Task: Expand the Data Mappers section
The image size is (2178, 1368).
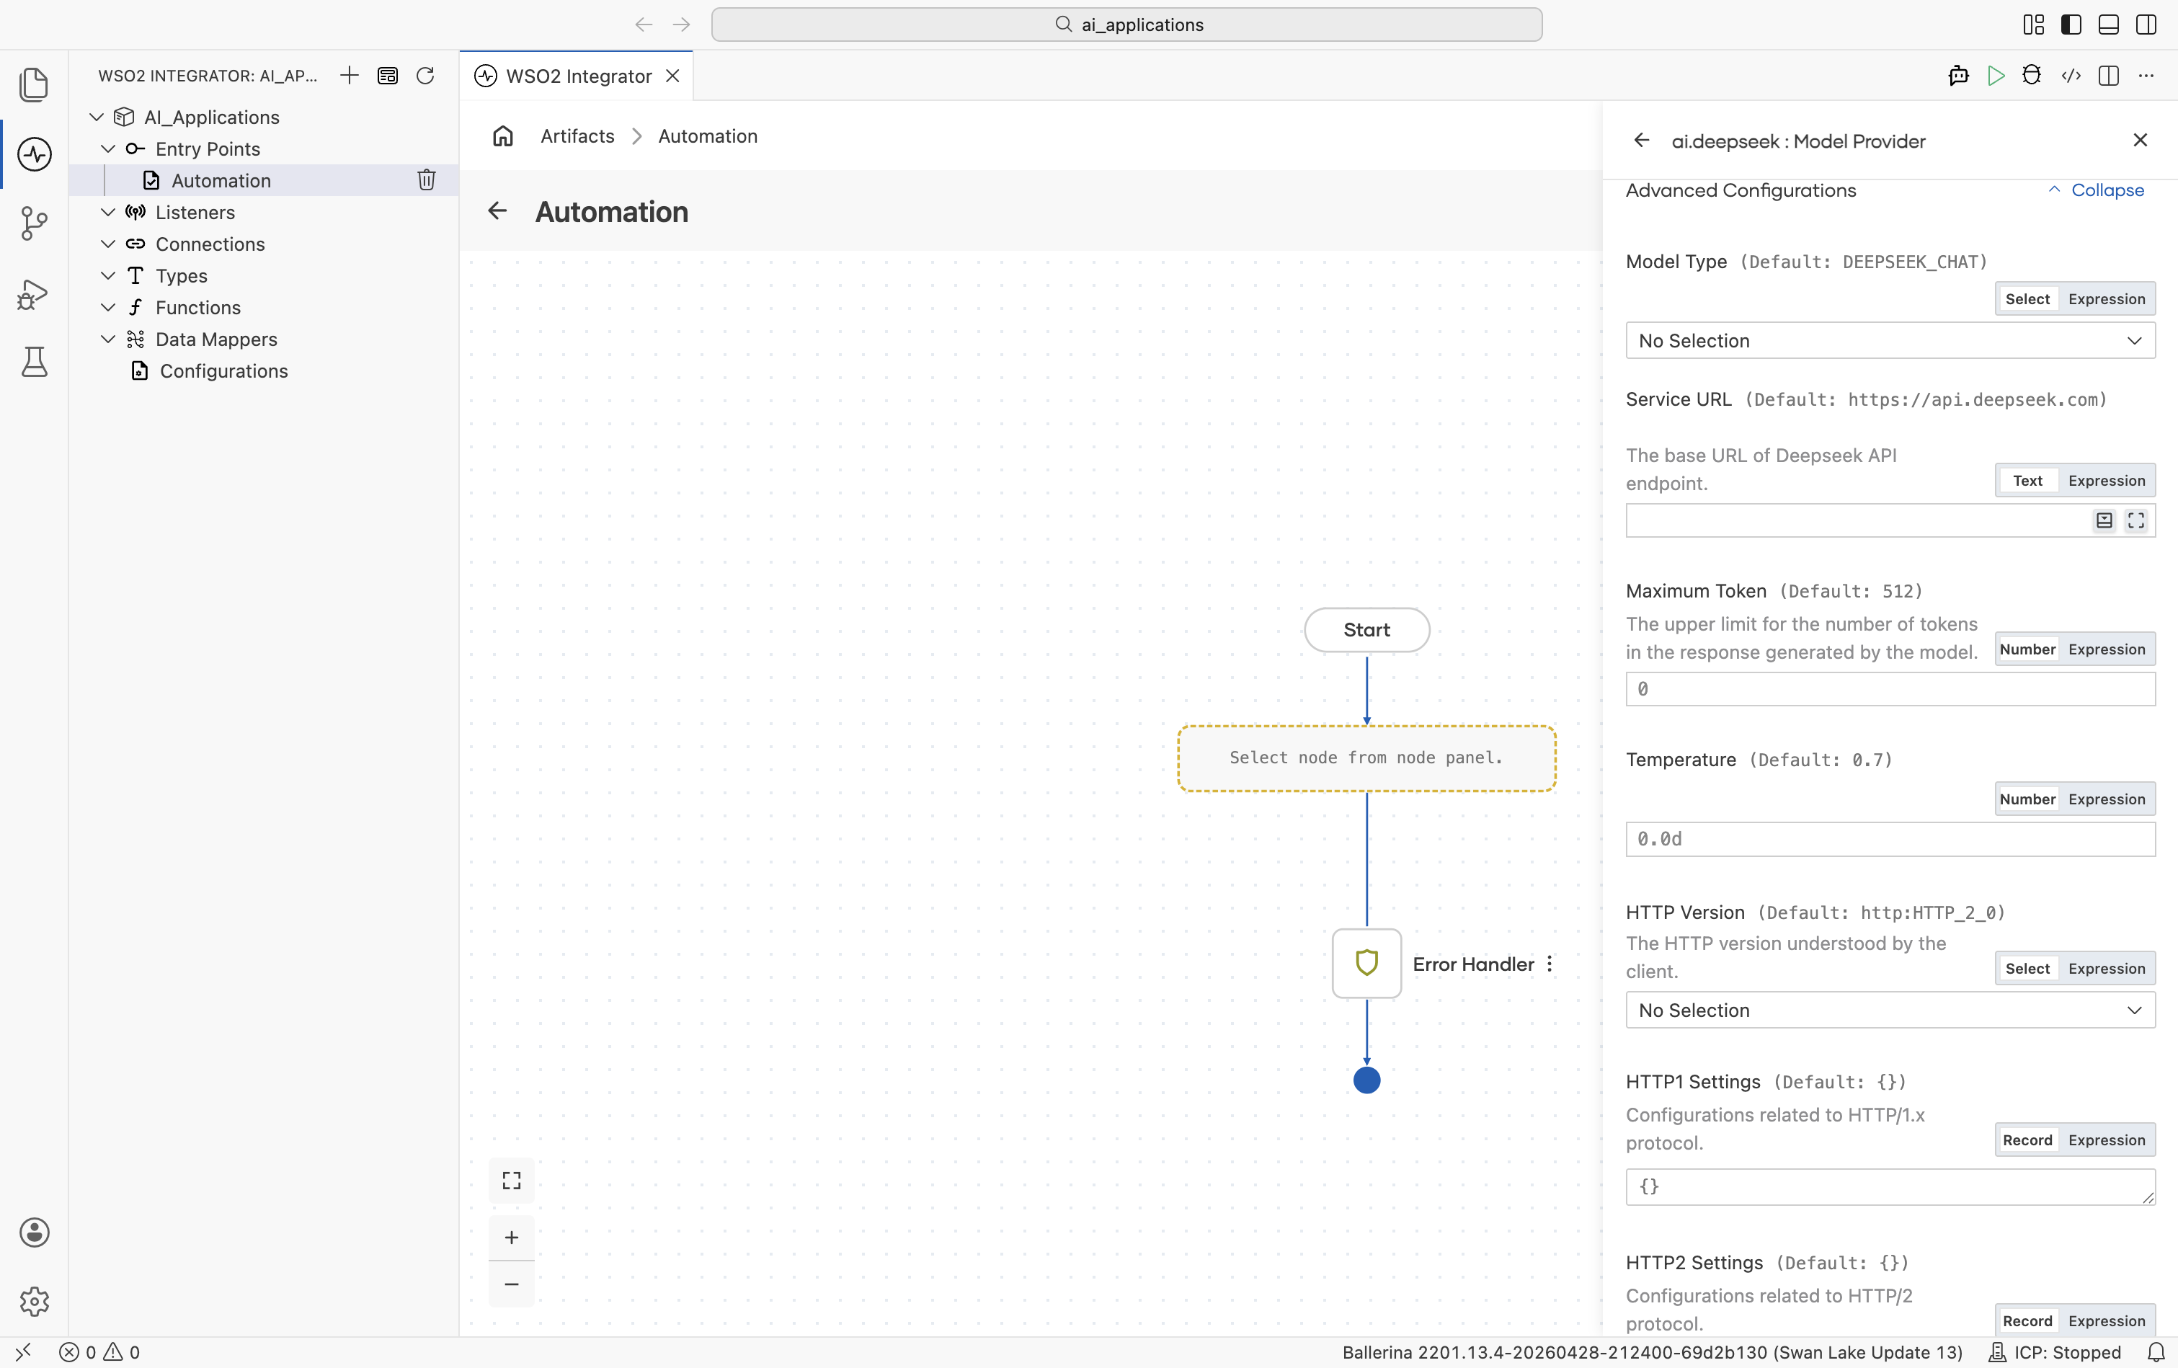Action: [x=107, y=338]
